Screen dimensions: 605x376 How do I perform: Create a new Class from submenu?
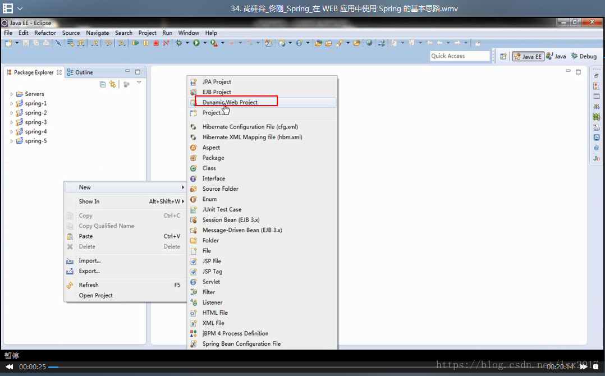[263, 168]
